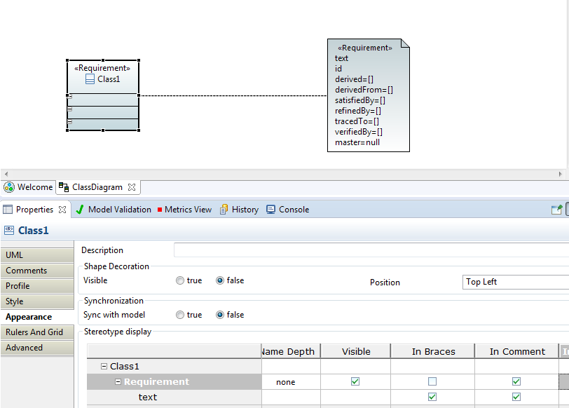This screenshot has width=569, height=408.
Task: Close the ClassDiagram tab
Action: [132, 187]
